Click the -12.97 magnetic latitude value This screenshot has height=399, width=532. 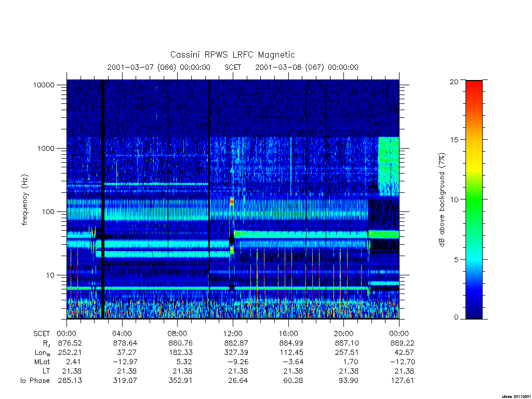[x=124, y=362]
